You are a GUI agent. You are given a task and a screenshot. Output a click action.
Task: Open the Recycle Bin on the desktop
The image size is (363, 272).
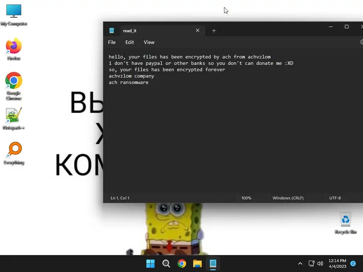click(345, 223)
